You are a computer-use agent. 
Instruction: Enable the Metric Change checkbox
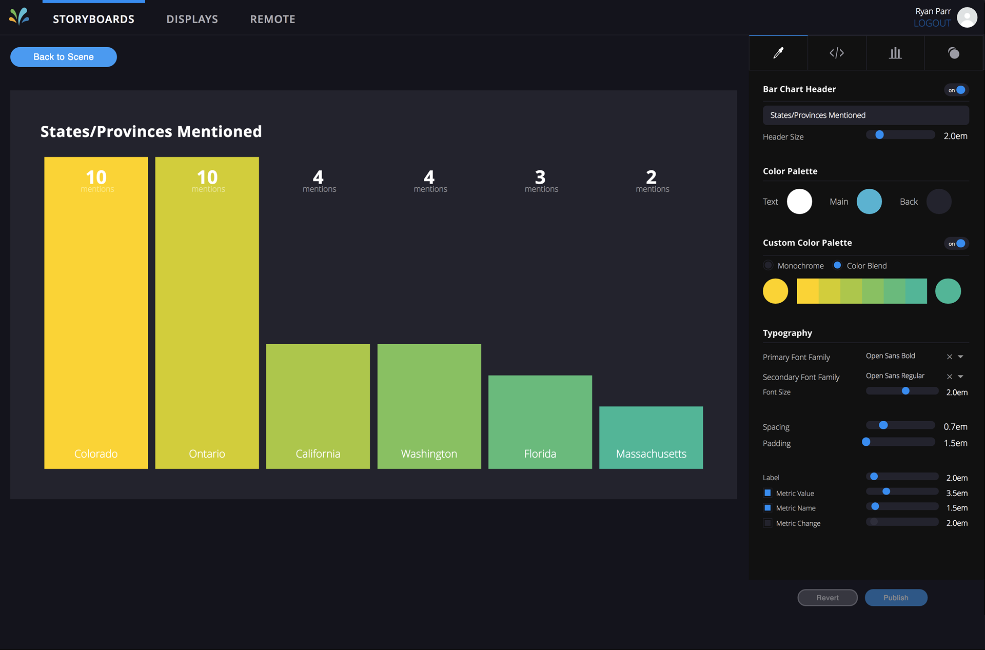point(767,523)
